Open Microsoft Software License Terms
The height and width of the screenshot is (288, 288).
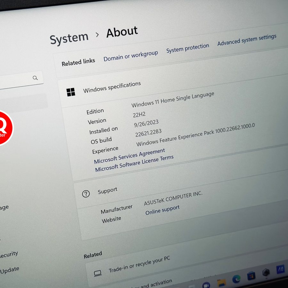click(x=134, y=163)
